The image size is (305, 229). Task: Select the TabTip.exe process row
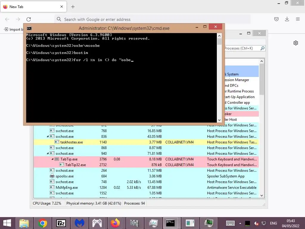(x=146, y=159)
